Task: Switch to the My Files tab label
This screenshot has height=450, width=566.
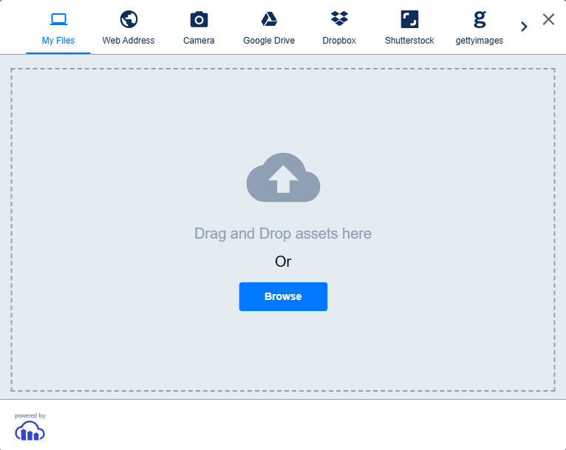Action: click(58, 41)
